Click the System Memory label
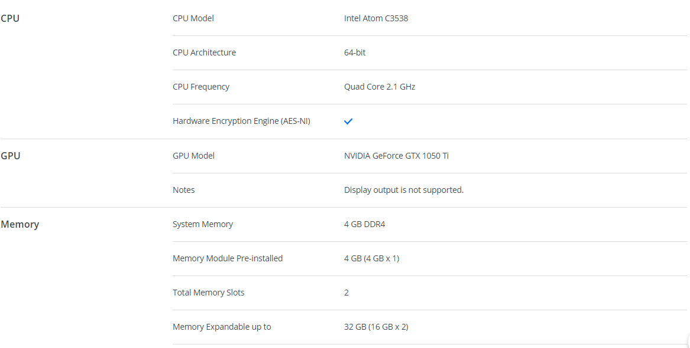 203,224
